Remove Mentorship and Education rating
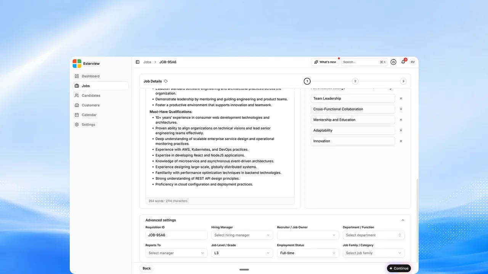Image resolution: width=488 pixels, height=274 pixels. tap(401, 120)
